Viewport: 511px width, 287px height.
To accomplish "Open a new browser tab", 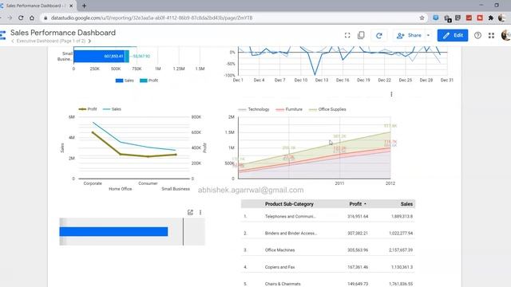I will click(x=84, y=6).
